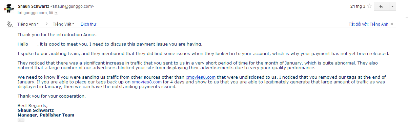This screenshot has height=128, width=408.
Task: Show trimmed content with the ellipsis button
Action: pos(21,120)
